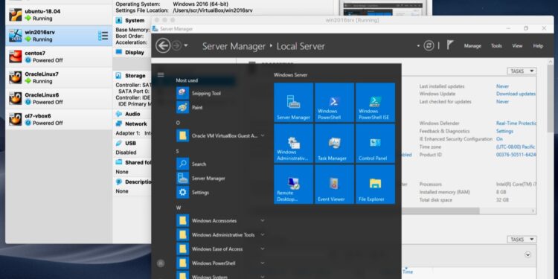Select the ubuntu-18.04 VM in VirtualBox
The width and height of the screenshot is (558, 279).
[59, 15]
